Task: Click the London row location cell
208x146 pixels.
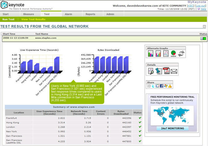Action: (19, 127)
